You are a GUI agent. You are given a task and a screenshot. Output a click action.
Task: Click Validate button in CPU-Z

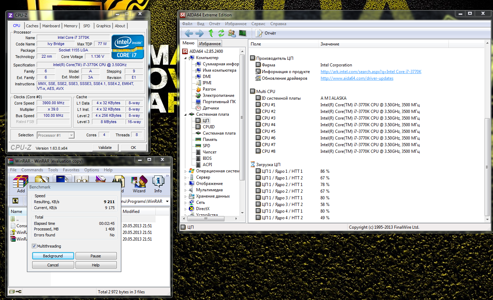pyautogui.click(x=105, y=148)
